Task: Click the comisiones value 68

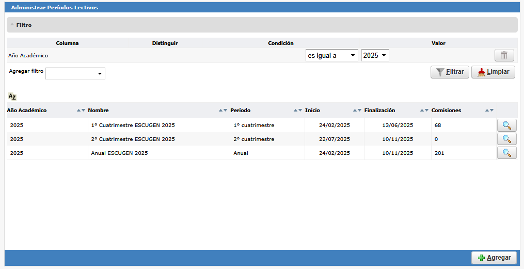Action: click(438, 125)
